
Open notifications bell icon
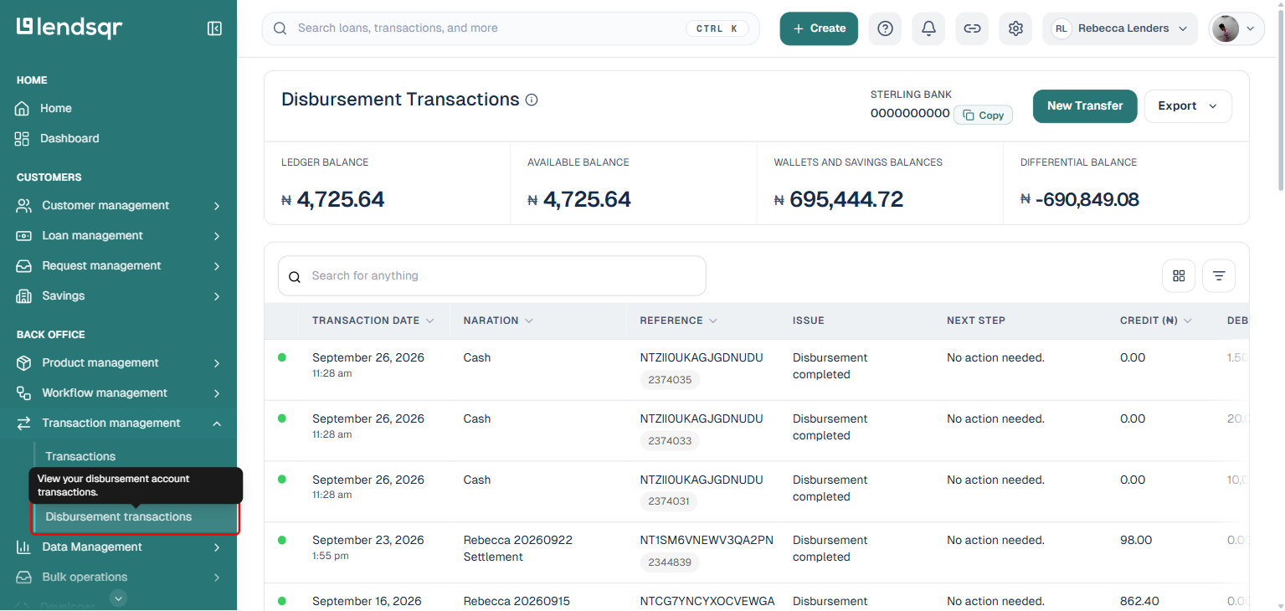[x=928, y=28]
